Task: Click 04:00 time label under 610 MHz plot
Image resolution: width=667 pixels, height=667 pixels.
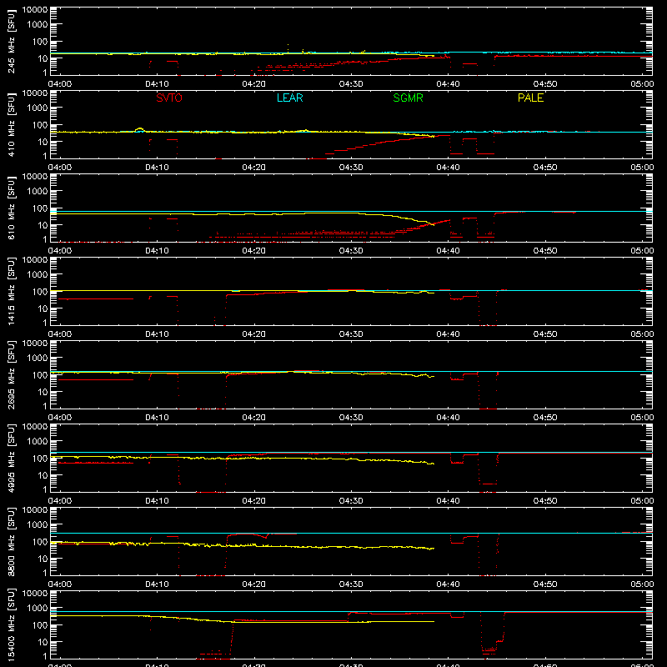Action: 60,251
